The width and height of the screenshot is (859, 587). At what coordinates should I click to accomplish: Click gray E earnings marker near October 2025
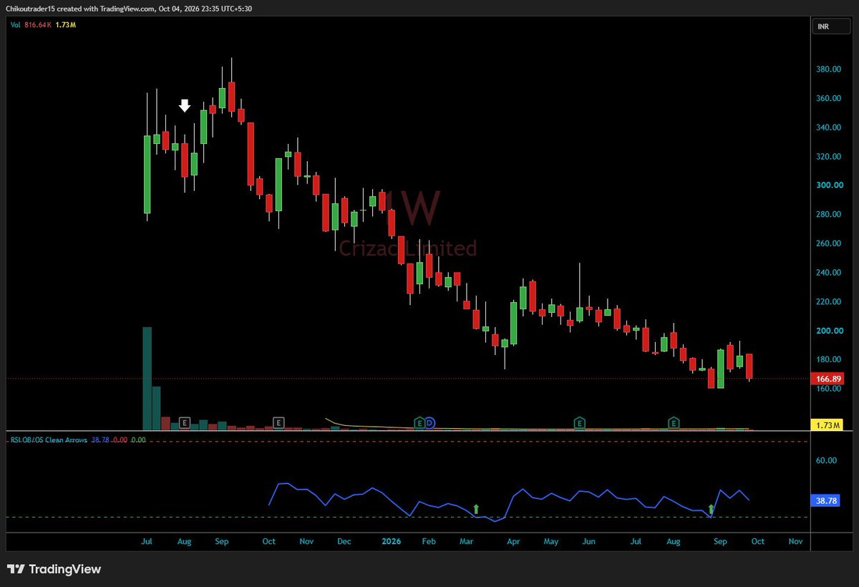pyautogui.click(x=278, y=423)
